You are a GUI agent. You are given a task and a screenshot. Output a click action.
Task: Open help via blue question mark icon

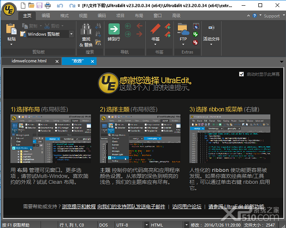pyautogui.click(x=255, y=16)
